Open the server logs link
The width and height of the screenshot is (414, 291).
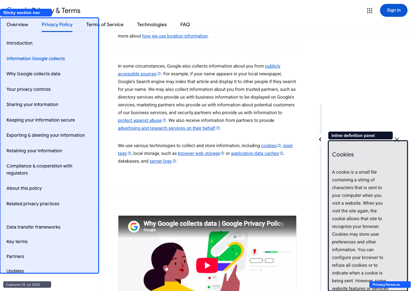pos(160,161)
